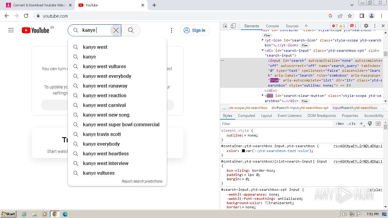Bookmark this page with the star icon
The height and width of the screenshot is (218, 388).
[x=350, y=16]
